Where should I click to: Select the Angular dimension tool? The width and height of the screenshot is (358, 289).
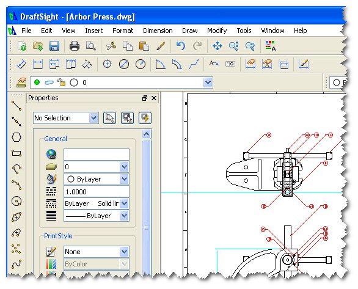tap(160, 64)
